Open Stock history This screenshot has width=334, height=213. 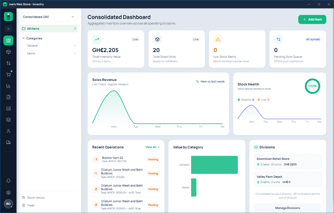tap(34, 198)
